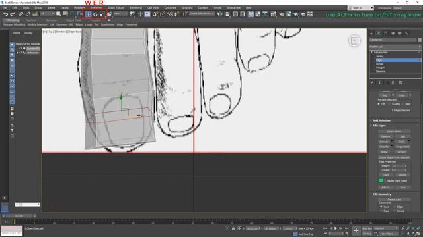Screen dimensions: 423x237
Task: Click the Insert Vertex button
Action: [x=394, y=132]
